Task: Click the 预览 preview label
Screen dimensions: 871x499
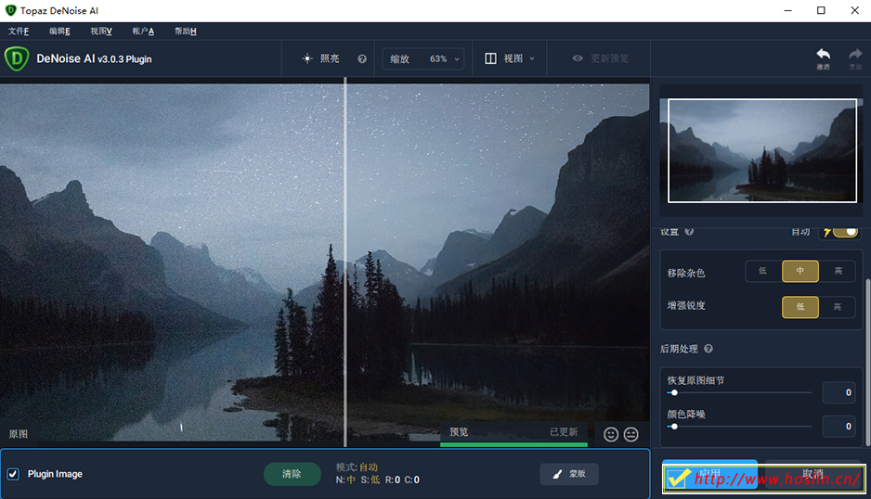Action: pos(459,432)
